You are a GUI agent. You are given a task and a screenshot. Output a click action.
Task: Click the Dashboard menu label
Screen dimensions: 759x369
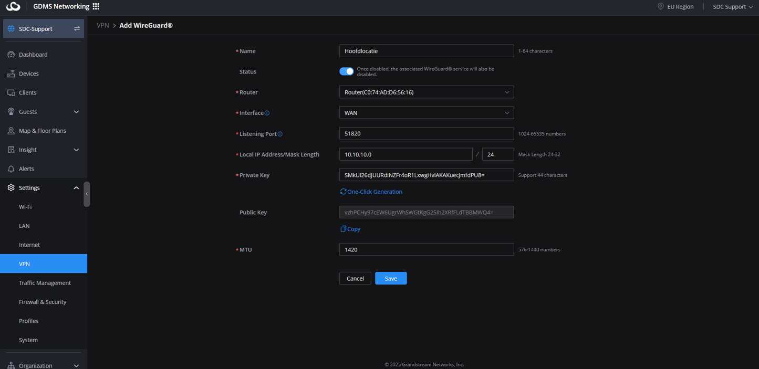pos(33,55)
